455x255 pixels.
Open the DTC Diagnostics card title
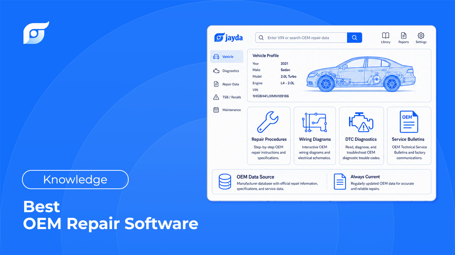361,139
